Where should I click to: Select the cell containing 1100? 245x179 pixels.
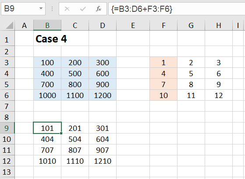(x=75, y=95)
